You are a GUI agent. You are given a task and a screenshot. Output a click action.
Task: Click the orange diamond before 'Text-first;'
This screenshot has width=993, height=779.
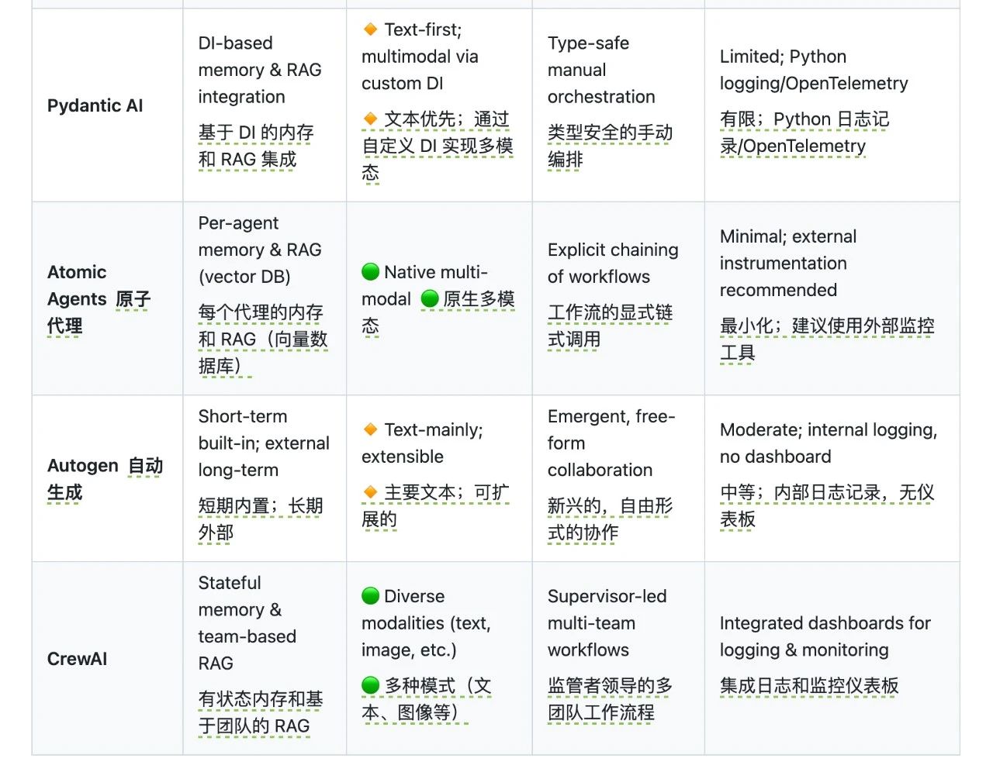pos(370,29)
